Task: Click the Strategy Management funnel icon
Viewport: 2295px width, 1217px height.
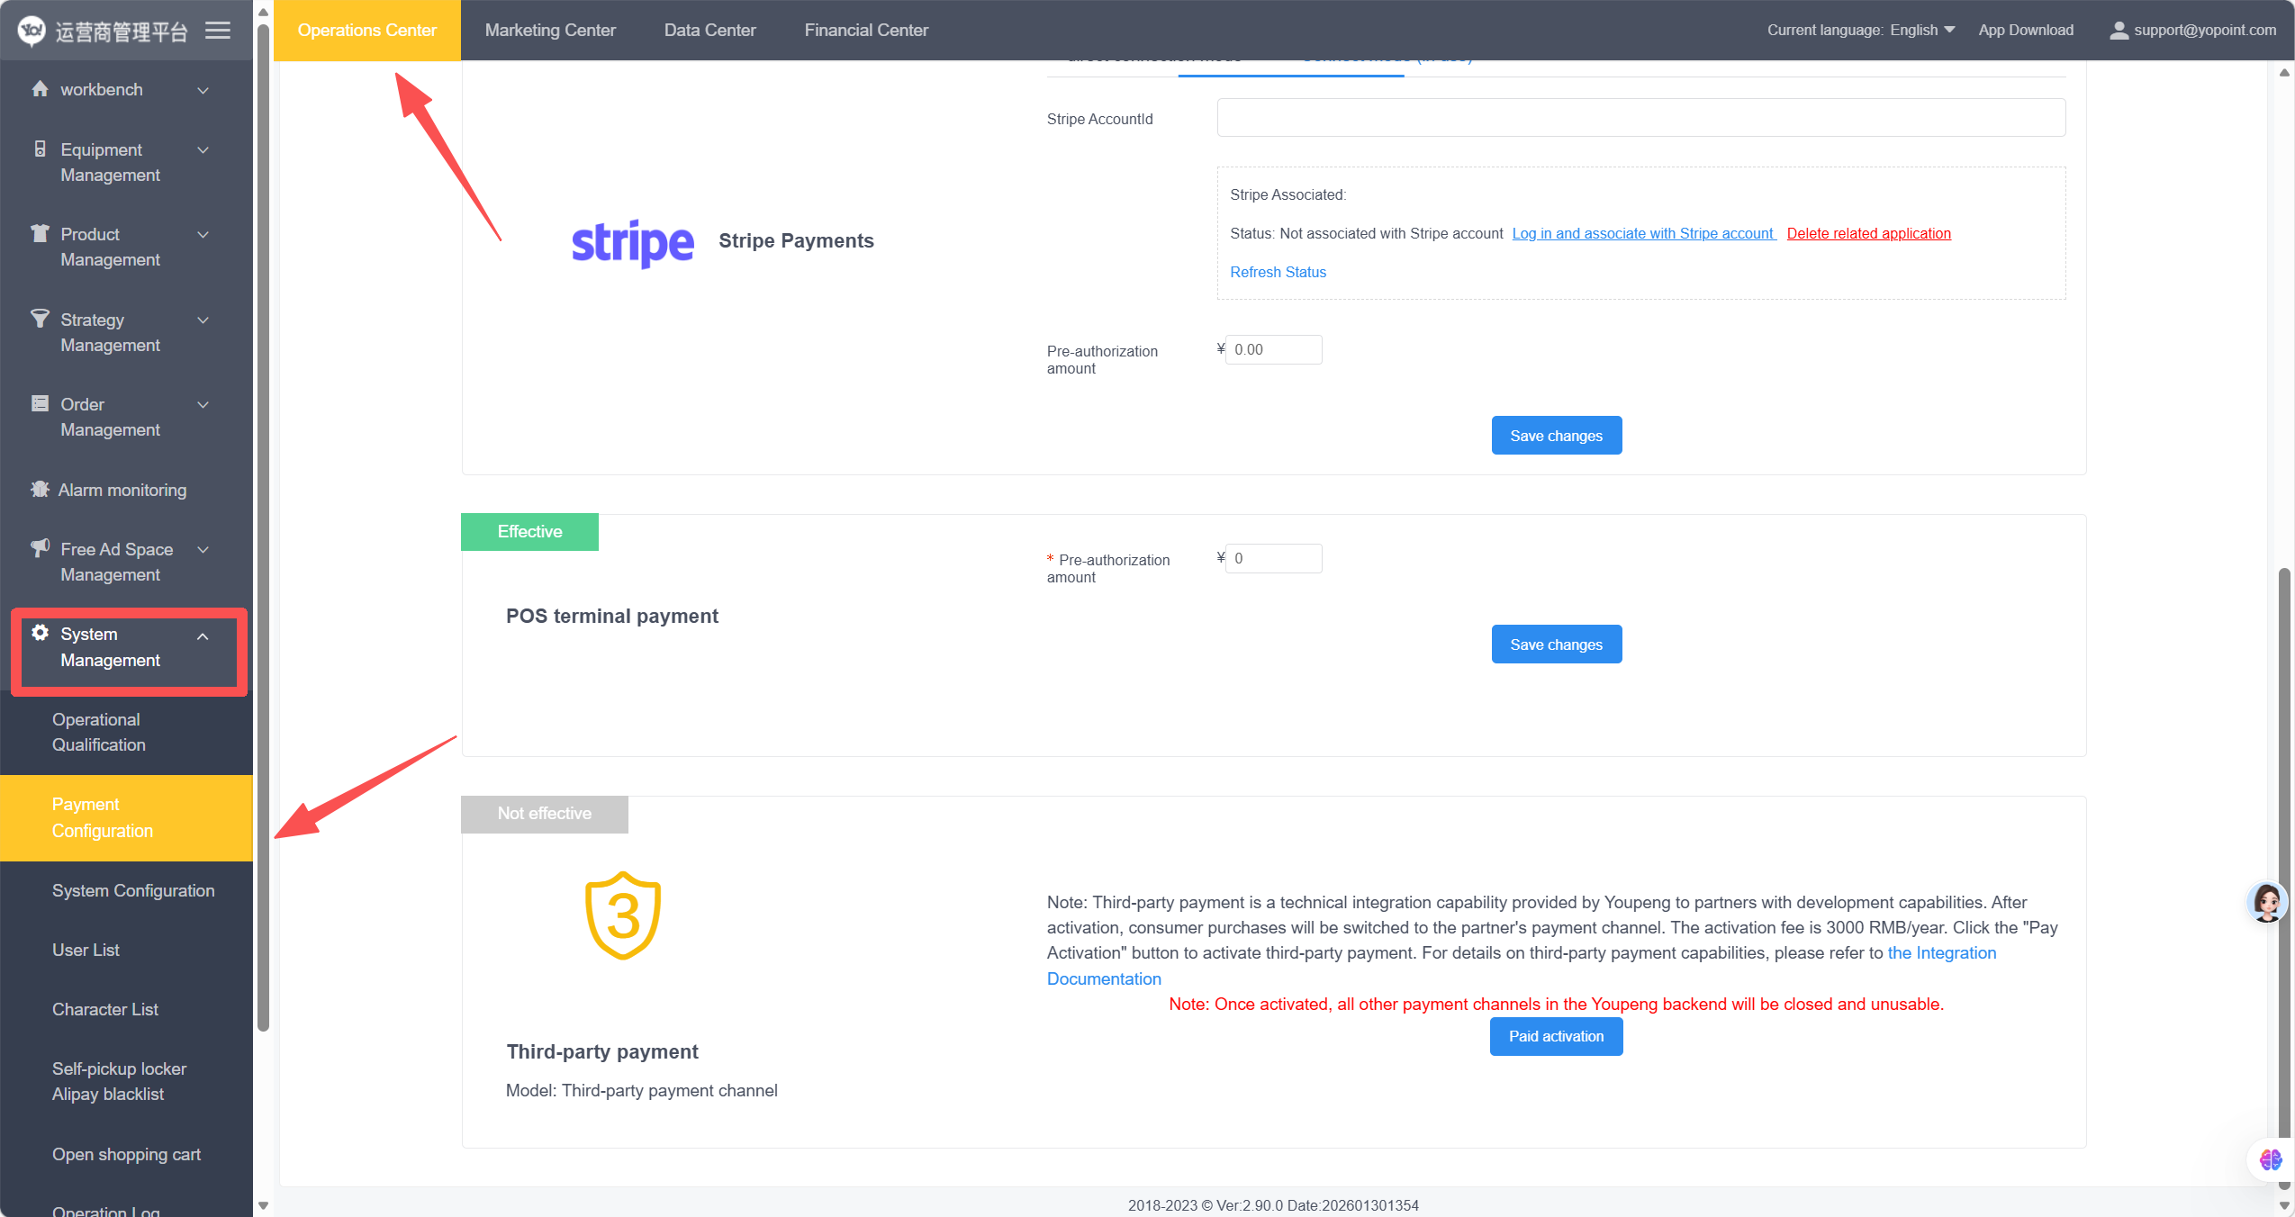Action: pos(40,319)
